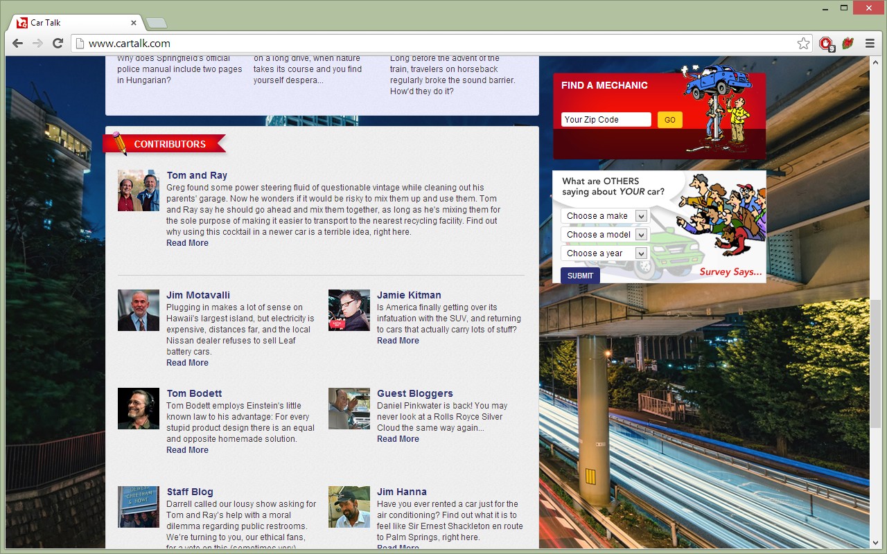Click the FIND A MECHANIC heading
Screen dimensions: 887x554
[604, 85]
